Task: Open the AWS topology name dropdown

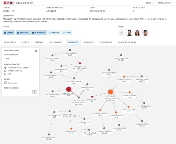Action: coord(9,59)
